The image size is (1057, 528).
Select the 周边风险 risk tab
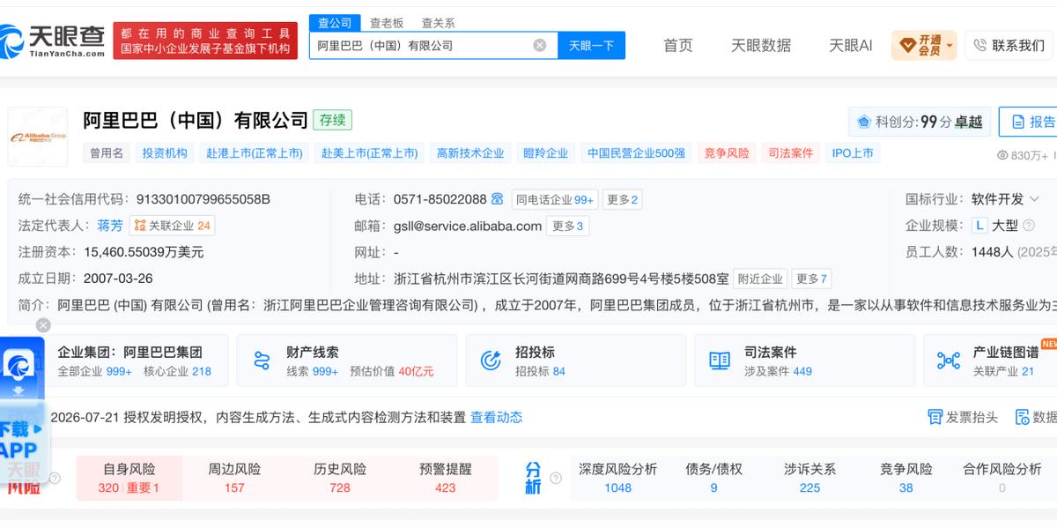[234, 478]
